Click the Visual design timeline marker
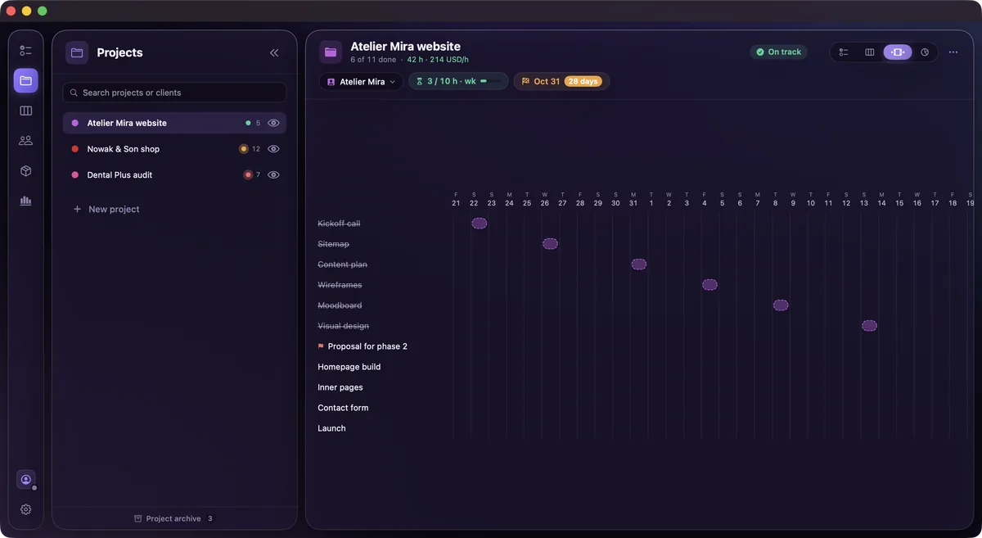 (869, 326)
